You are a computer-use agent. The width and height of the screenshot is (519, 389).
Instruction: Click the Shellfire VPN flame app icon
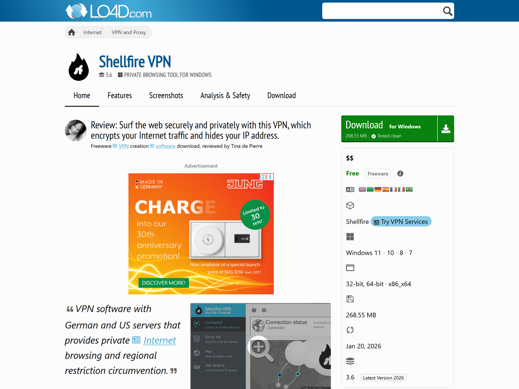click(x=78, y=67)
